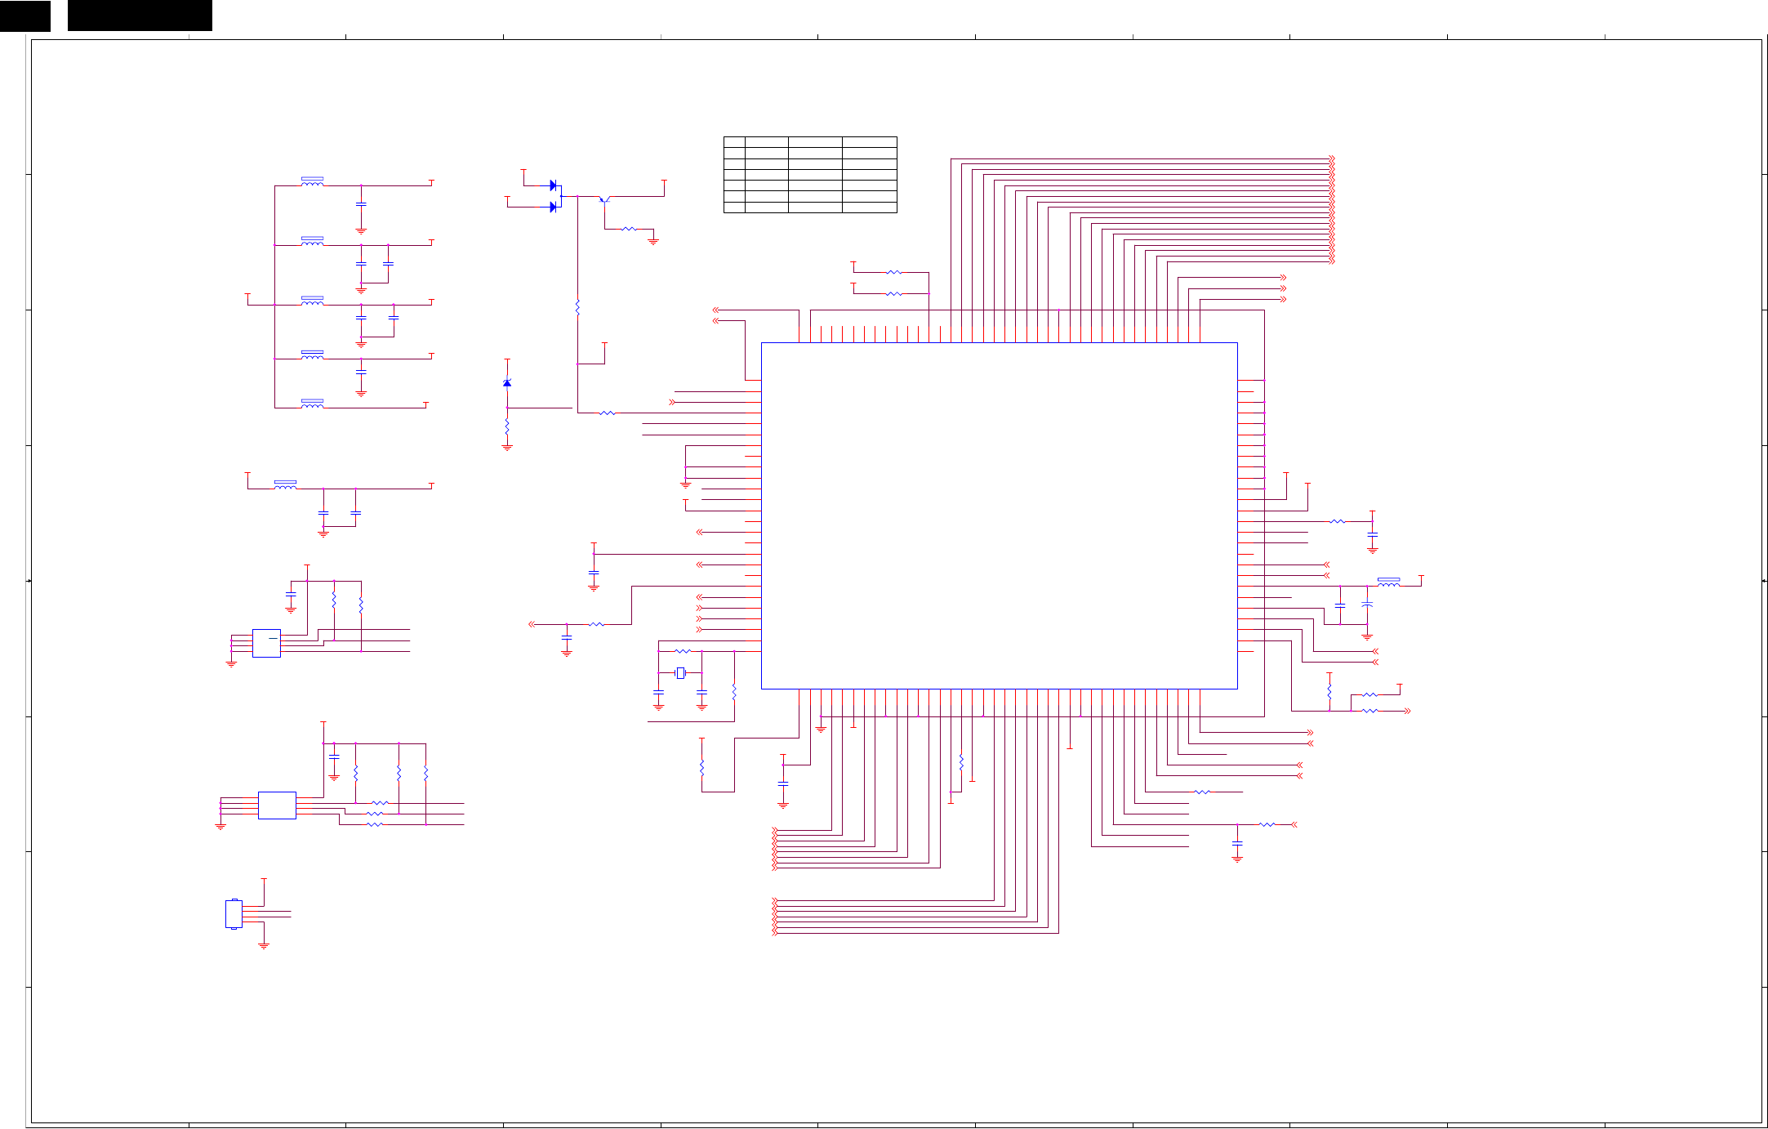Click the vertical resistor below the Zener diode
1768x1129 pixels.
tap(507, 426)
